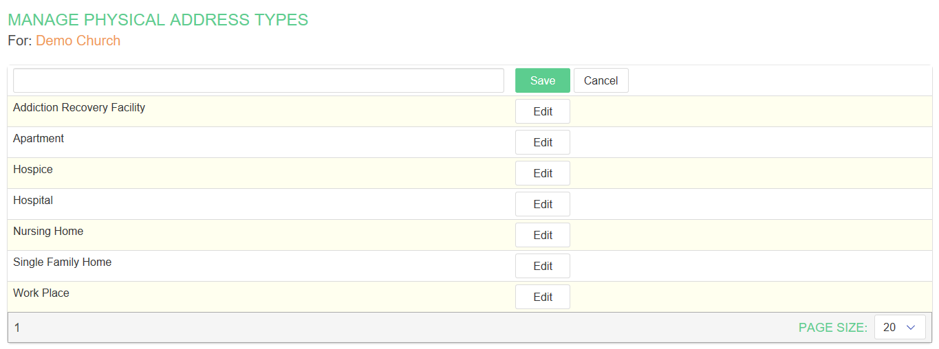Select the Hospice row label

pyautogui.click(x=33, y=169)
